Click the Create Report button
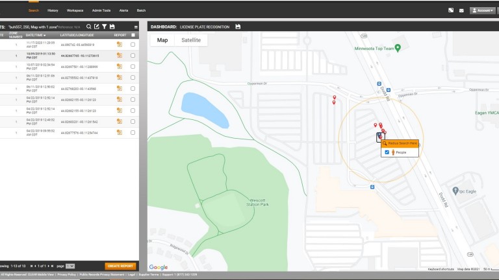This screenshot has height=280, width=499. [x=120, y=266]
